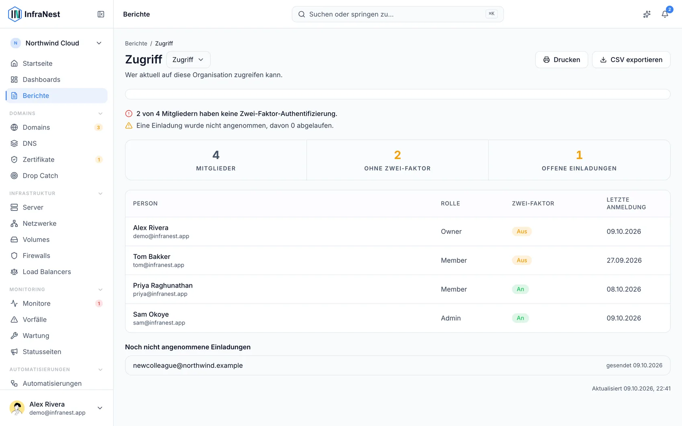The image size is (682, 426).
Task: Click the Load Balancers scale icon
Action: tap(14, 272)
